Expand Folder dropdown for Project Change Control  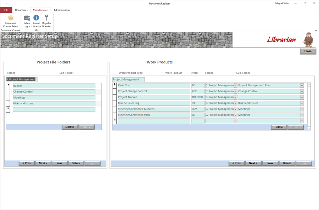[x=235, y=92]
